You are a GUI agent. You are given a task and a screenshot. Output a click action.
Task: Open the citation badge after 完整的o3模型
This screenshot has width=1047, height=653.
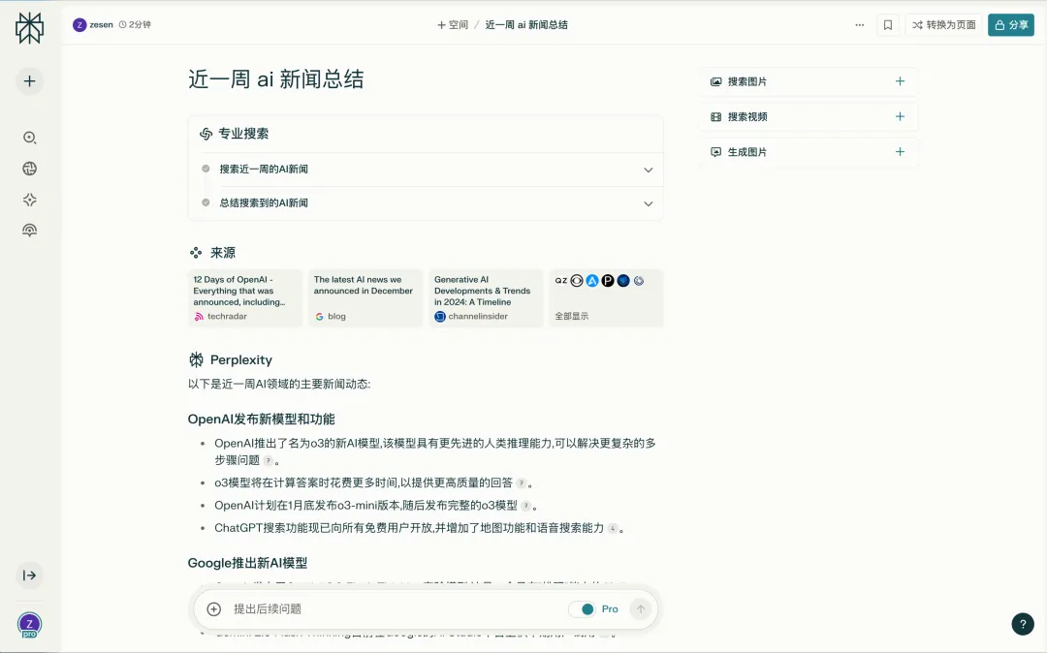point(526,507)
